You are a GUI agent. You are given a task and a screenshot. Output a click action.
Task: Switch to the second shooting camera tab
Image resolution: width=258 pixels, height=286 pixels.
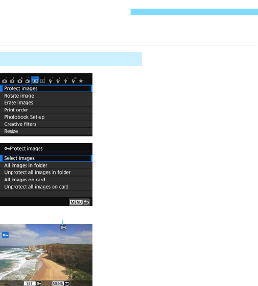point(12,80)
